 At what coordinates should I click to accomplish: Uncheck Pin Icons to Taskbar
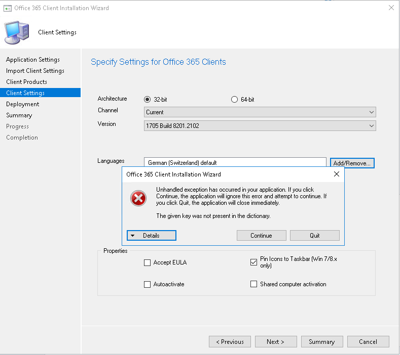tap(253, 262)
